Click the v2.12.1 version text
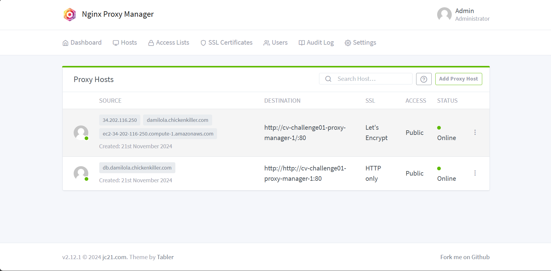 (x=72, y=257)
